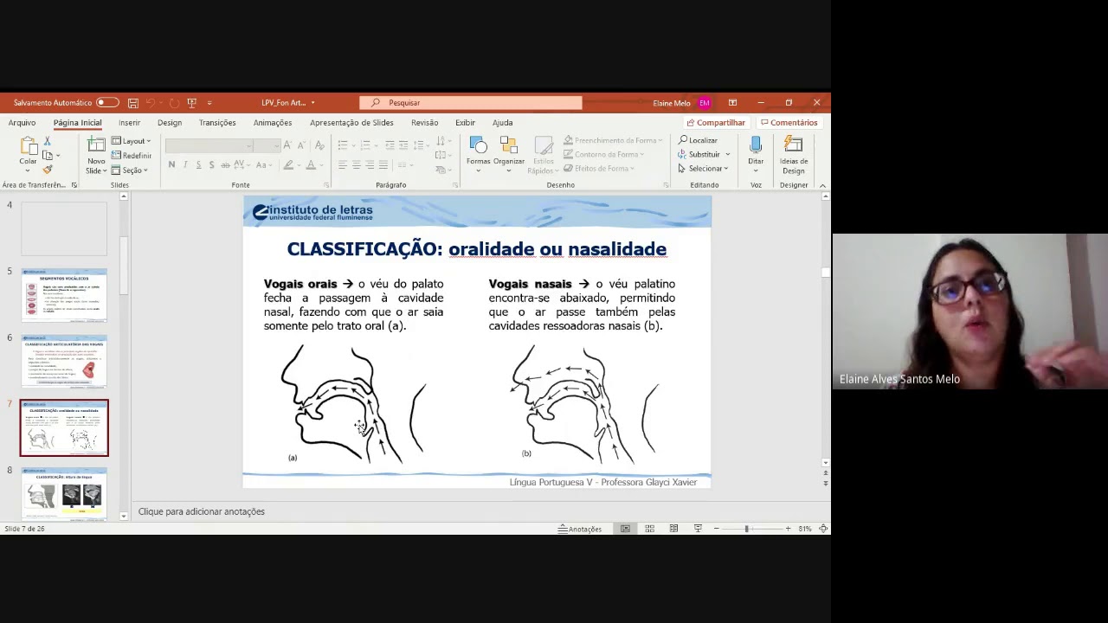Screen dimensions: 1108x623
Task: Click the Cut scissors icon
Action: 48,141
